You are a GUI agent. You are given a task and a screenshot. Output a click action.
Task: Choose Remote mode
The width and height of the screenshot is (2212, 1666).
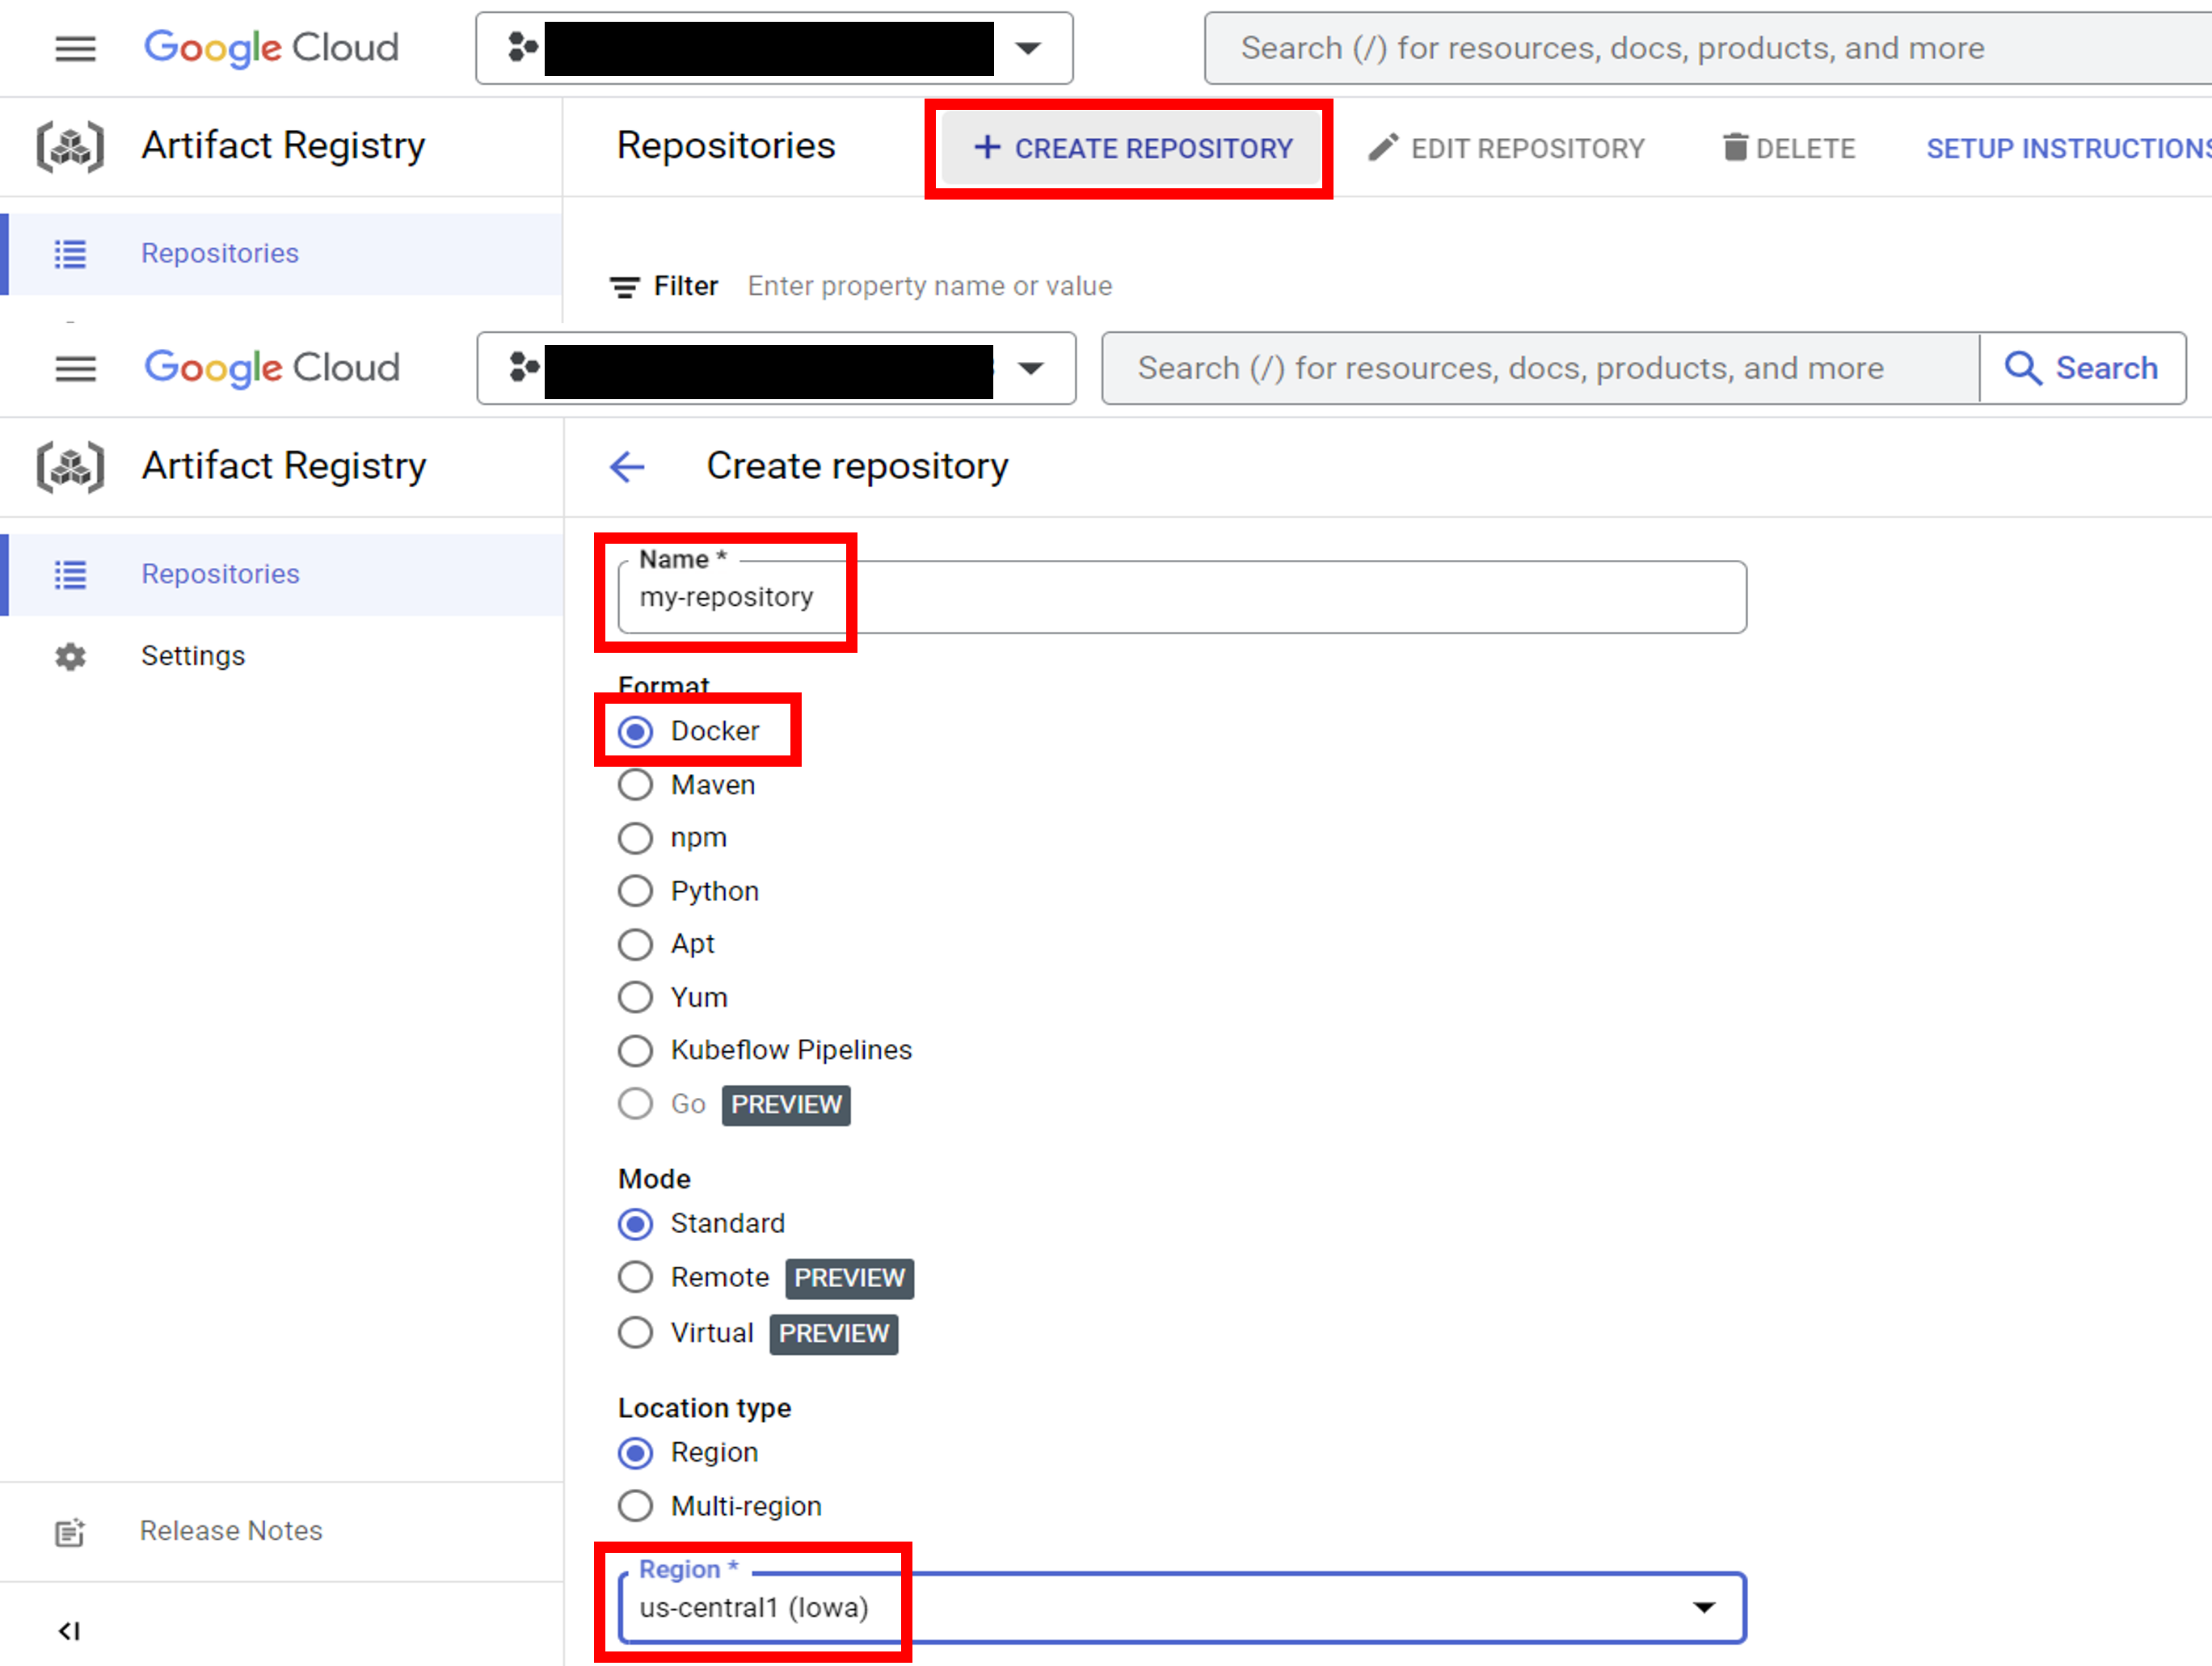coord(635,1277)
